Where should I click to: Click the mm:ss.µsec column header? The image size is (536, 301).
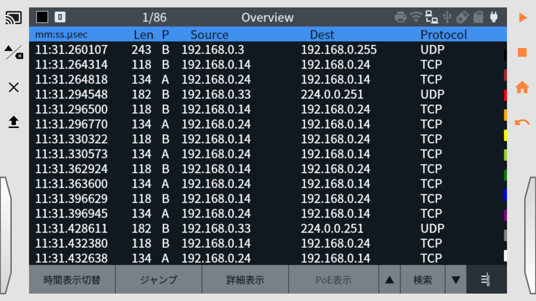point(61,34)
